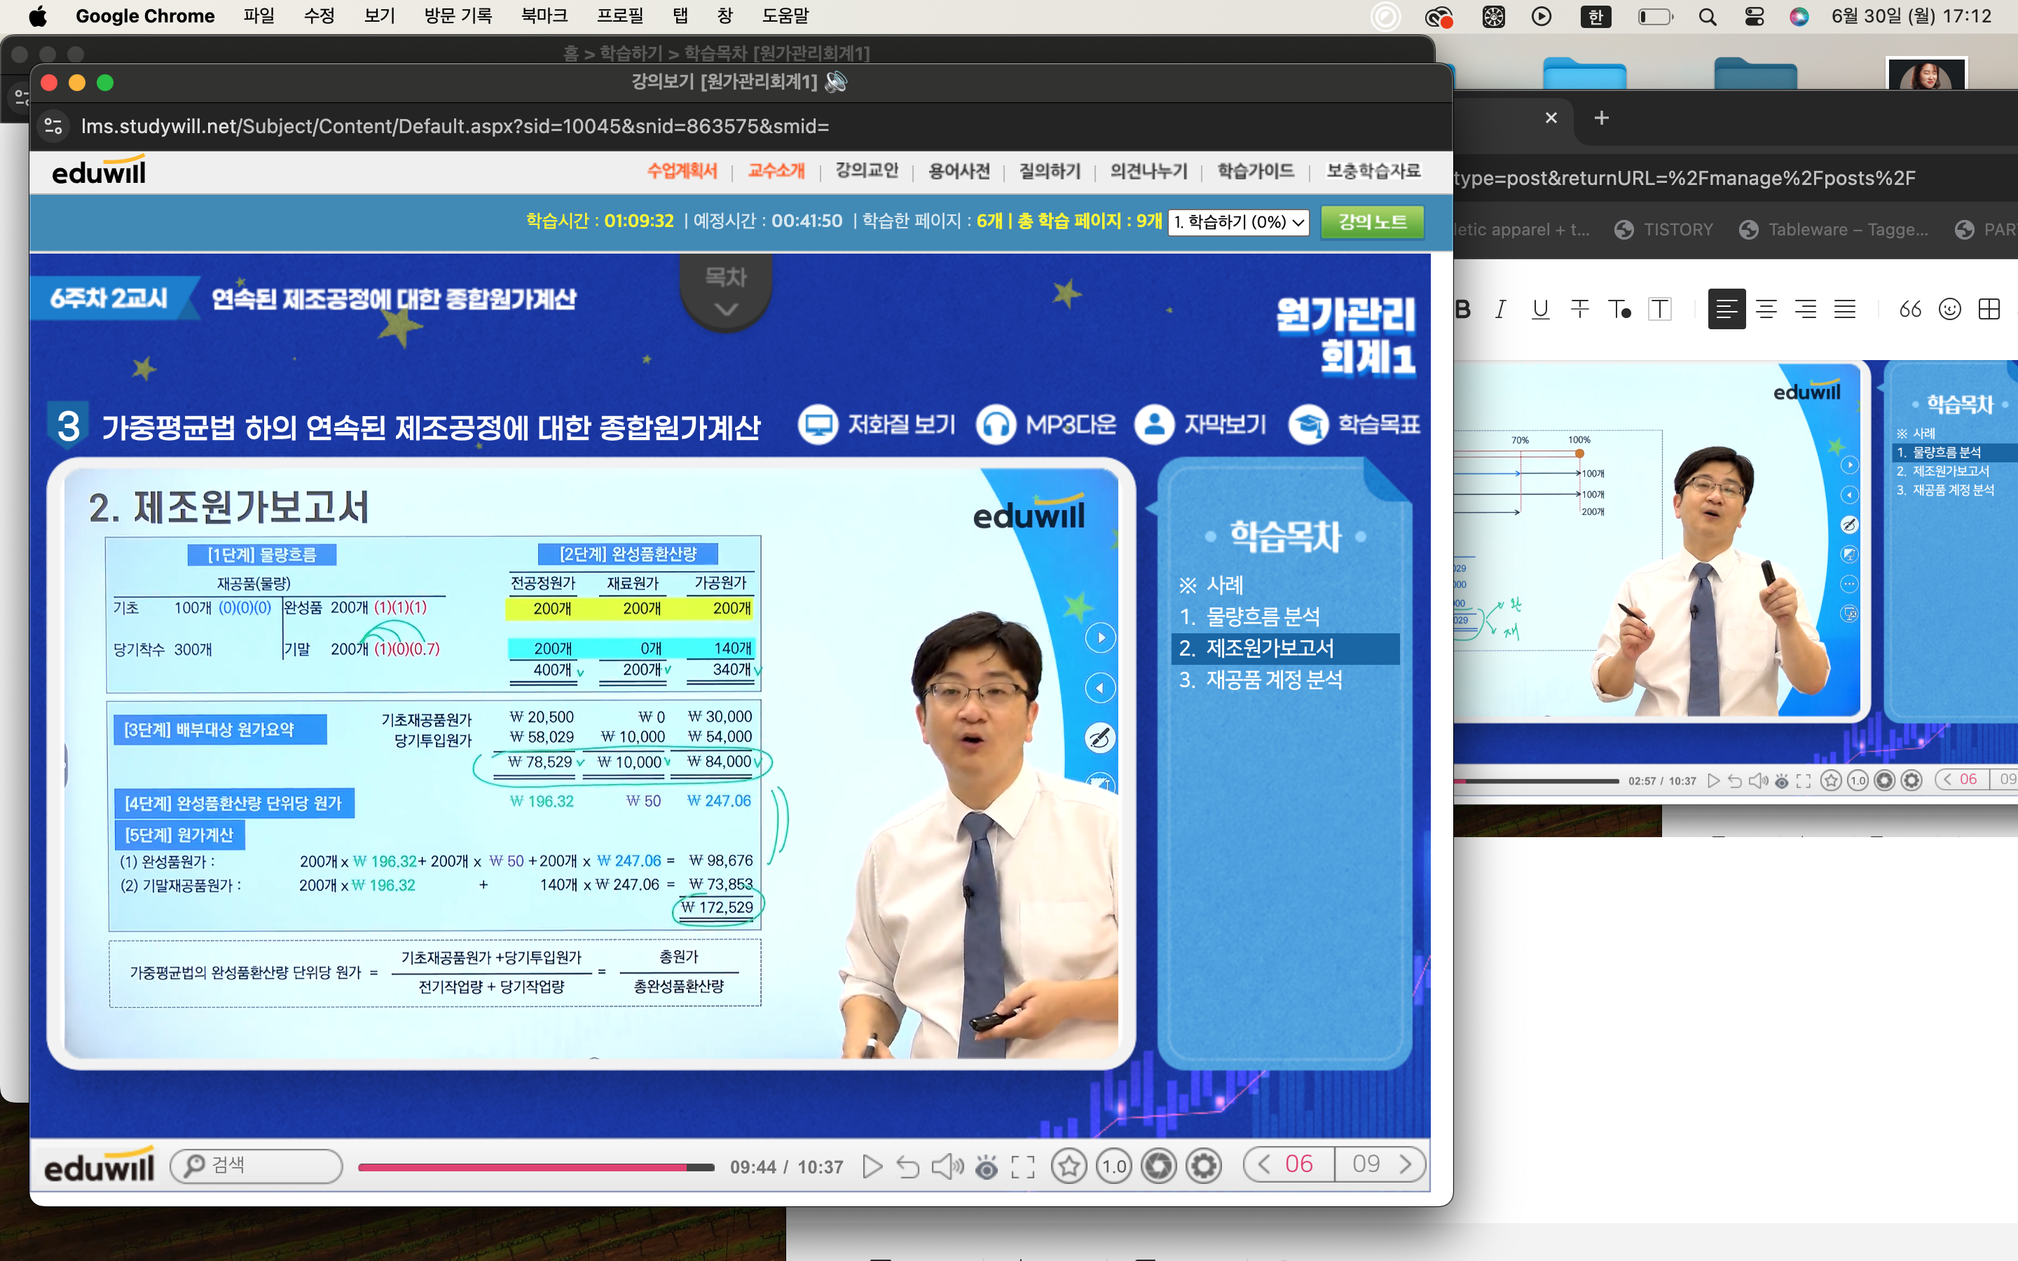The height and width of the screenshot is (1261, 2018).
Task: Open the 학습하기 (0%) dropdown
Action: click(1237, 222)
